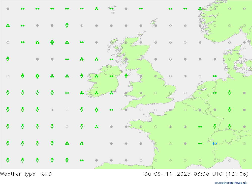Click the green rain dots in the North Sea west of Denmark

(215, 76)
